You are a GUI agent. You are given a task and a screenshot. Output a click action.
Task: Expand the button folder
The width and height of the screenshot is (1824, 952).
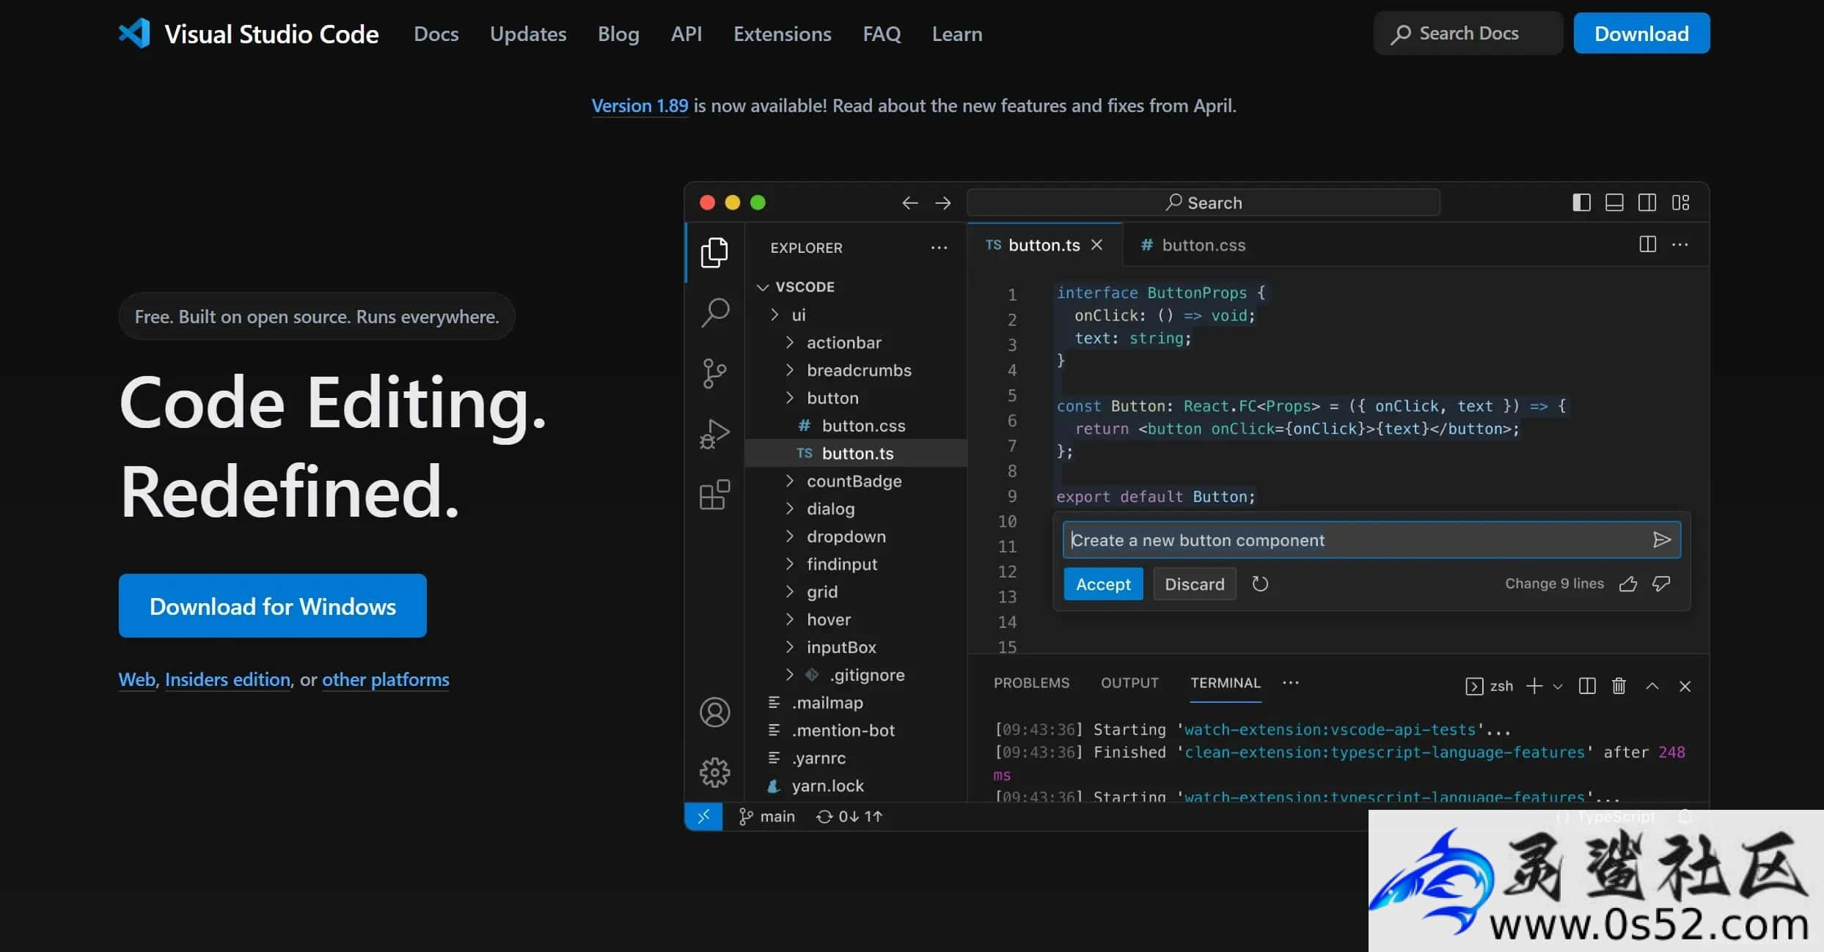(x=789, y=398)
